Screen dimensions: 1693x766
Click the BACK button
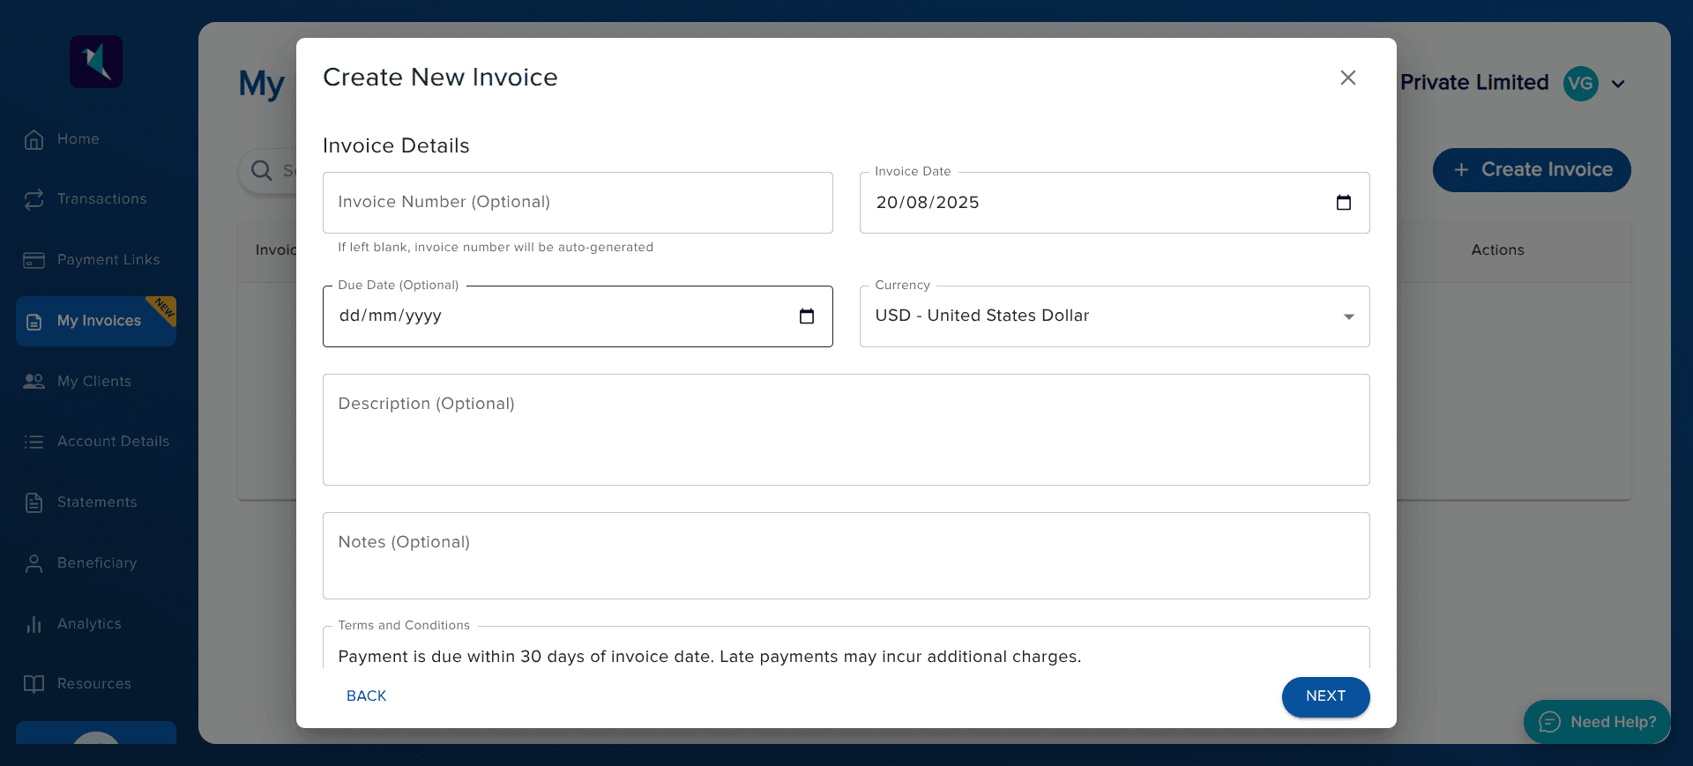pos(366,696)
